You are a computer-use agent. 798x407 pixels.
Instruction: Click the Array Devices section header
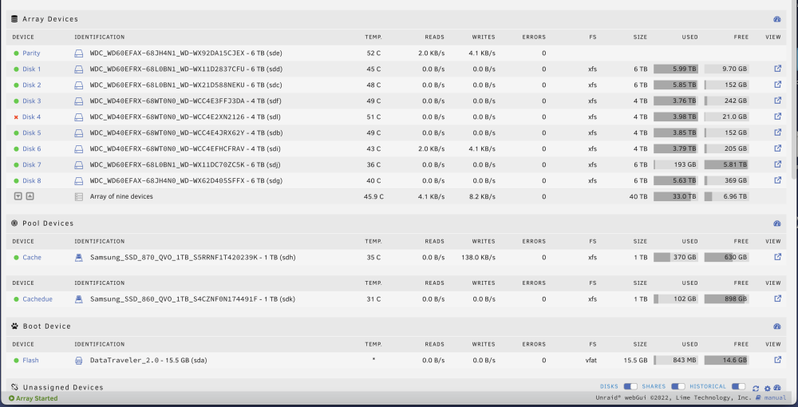[49, 19]
